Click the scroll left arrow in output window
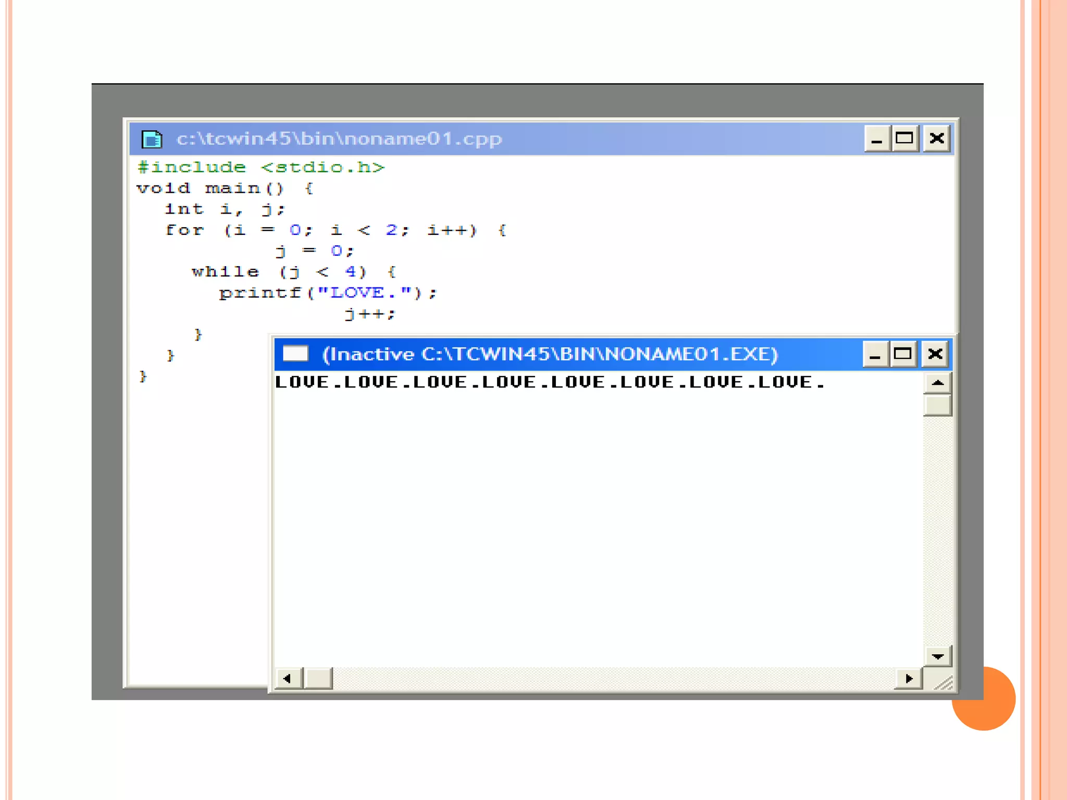Viewport: 1067px width, 800px height. point(287,679)
